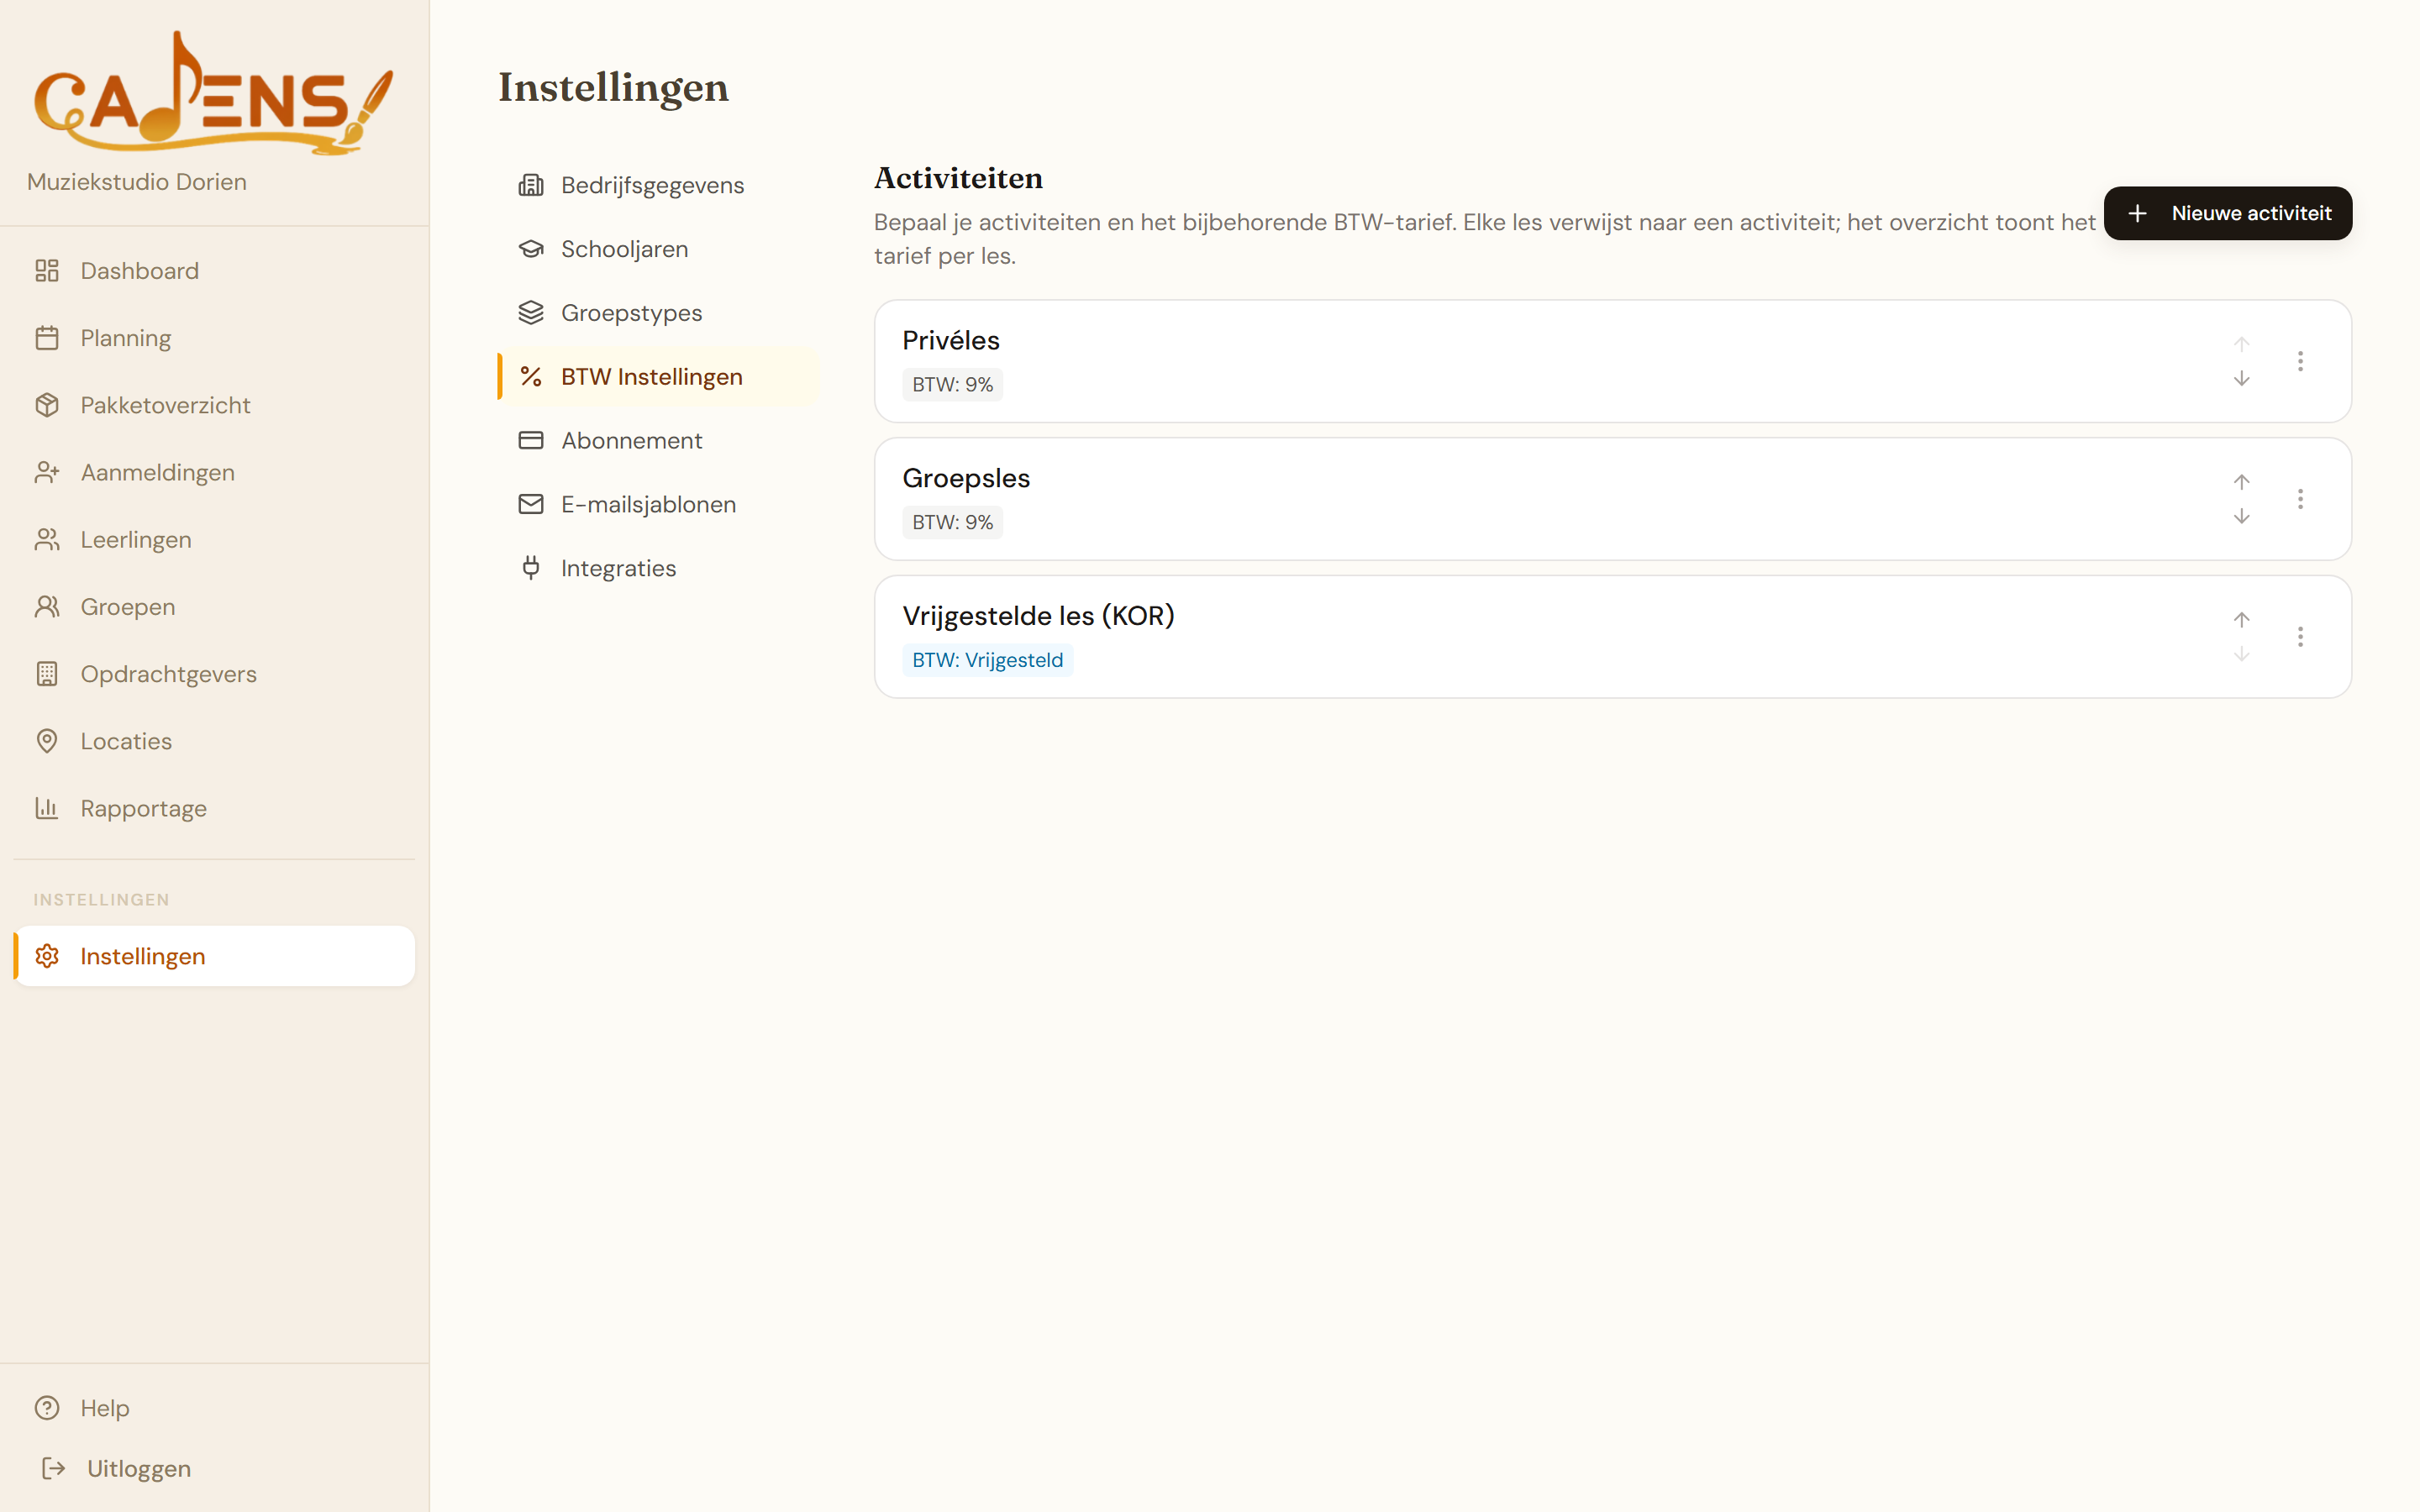2420x1512 pixels.
Task: Click the Groepen users icon
Action: point(47,607)
